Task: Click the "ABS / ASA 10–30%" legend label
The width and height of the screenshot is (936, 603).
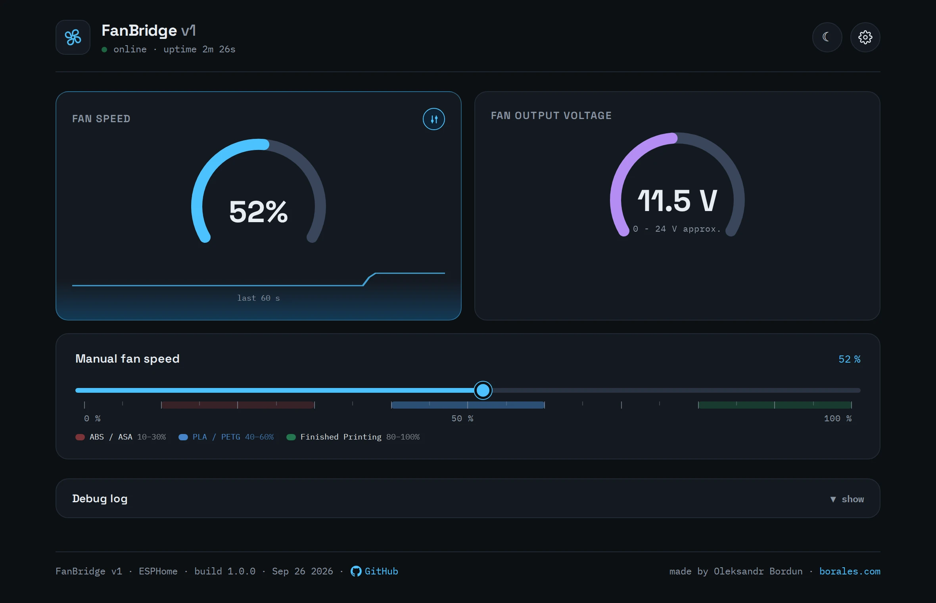Action: click(127, 437)
